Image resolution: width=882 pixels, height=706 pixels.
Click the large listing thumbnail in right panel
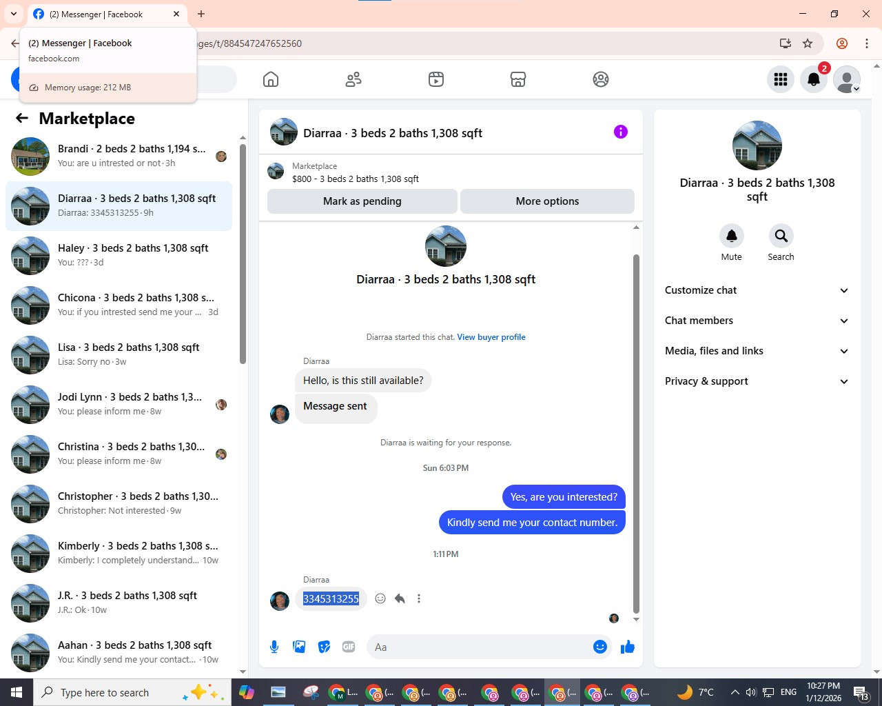pos(757,145)
